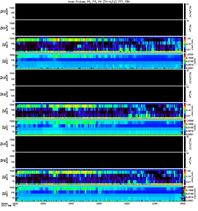Click the empty the fff edc34 black panel
Screen dimensions: 198x211
click(99, 144)
